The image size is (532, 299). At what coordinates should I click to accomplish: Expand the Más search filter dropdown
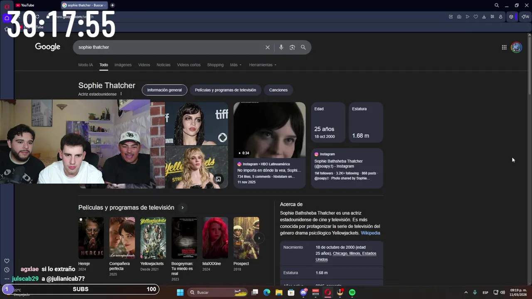236,65
